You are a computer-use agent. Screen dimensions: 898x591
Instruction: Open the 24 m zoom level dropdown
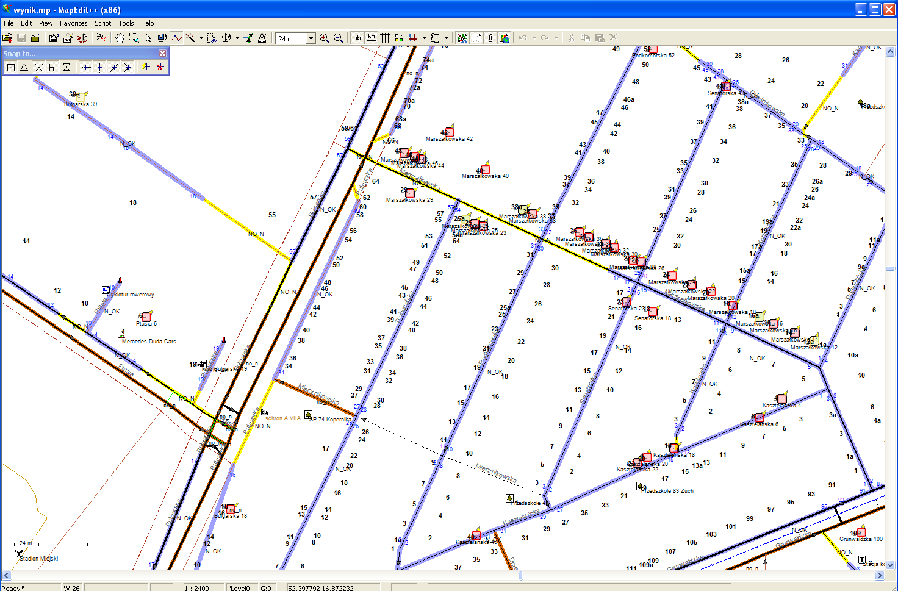[x=310, y=38]
